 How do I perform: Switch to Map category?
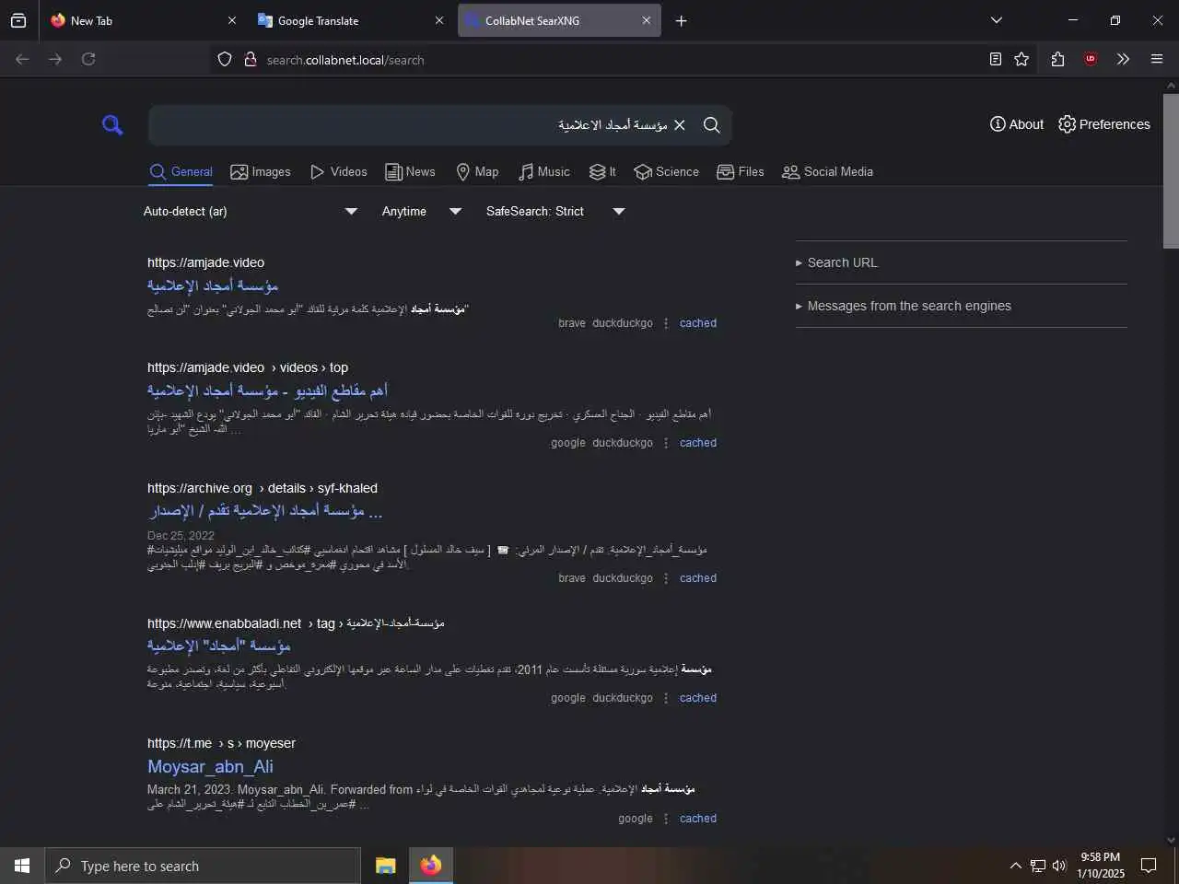click(477, 172)
